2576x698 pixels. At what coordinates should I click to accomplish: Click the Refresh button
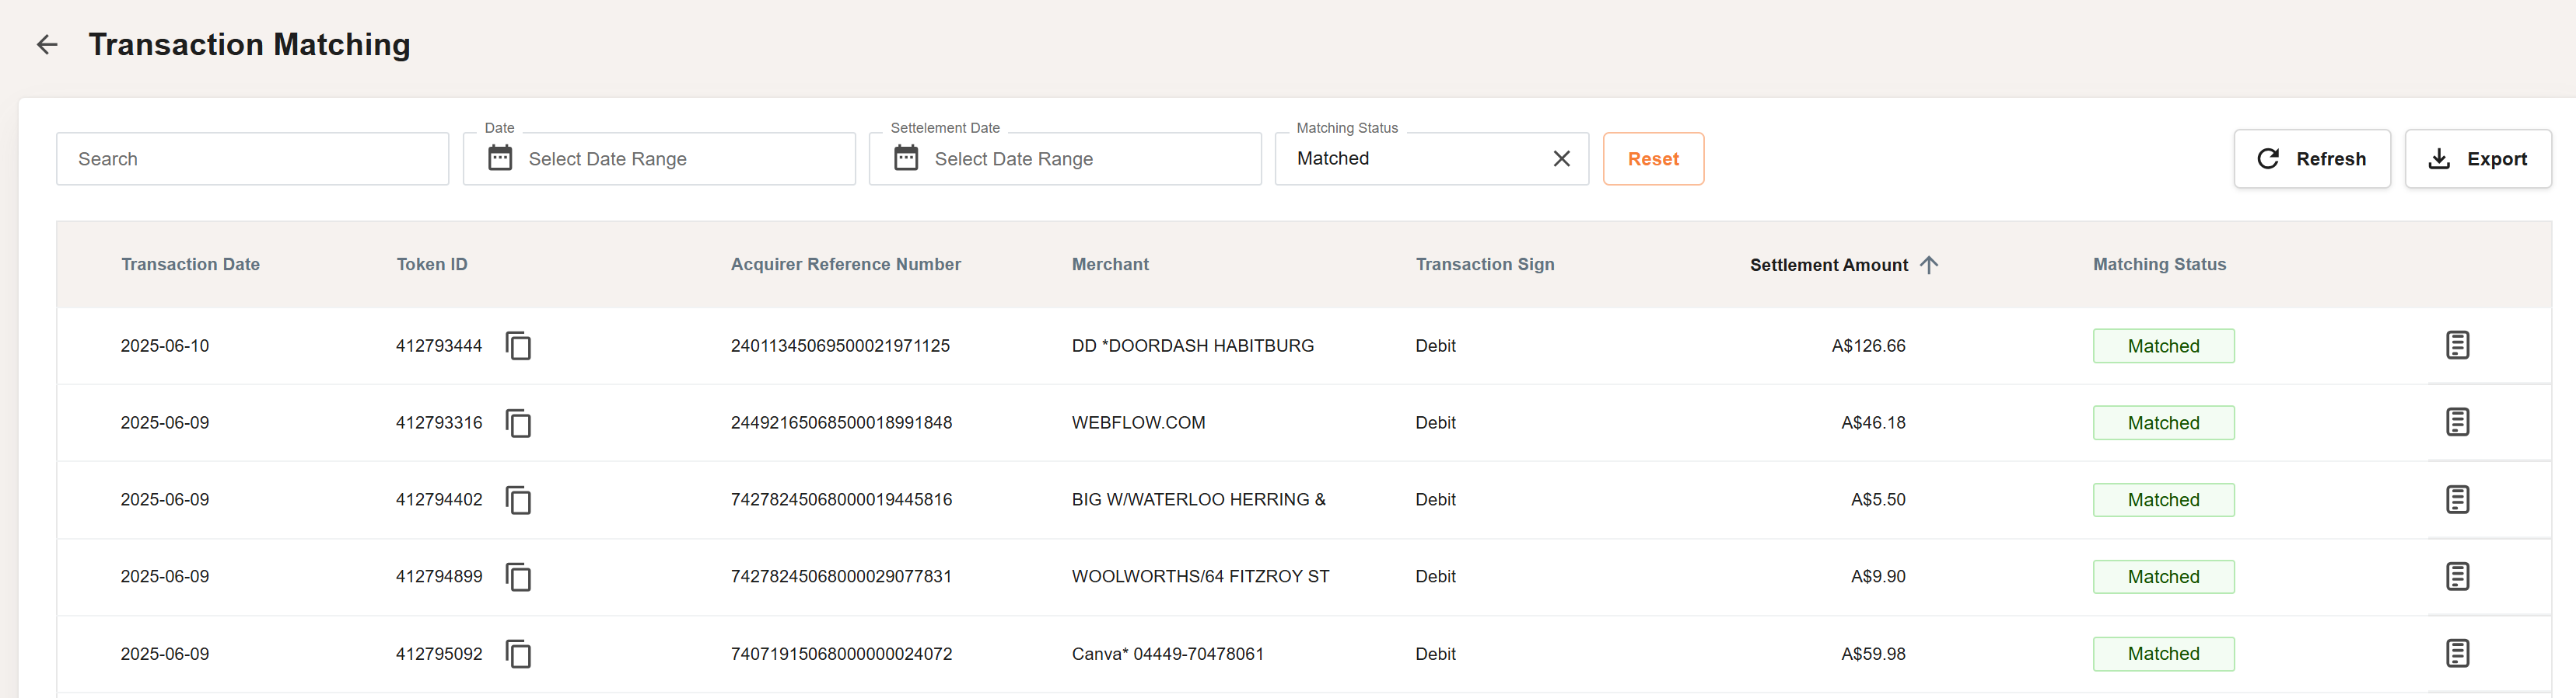[x=2311, y=158]
